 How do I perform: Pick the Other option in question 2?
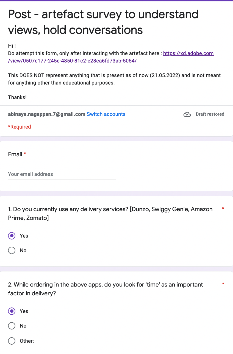[12, 341]
